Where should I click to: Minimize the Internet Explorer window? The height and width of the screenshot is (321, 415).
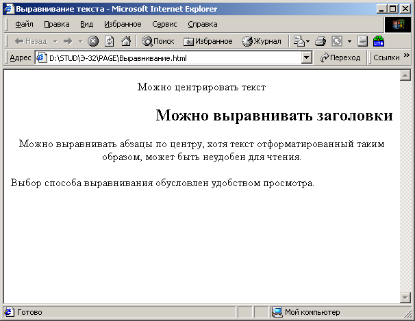381,9
